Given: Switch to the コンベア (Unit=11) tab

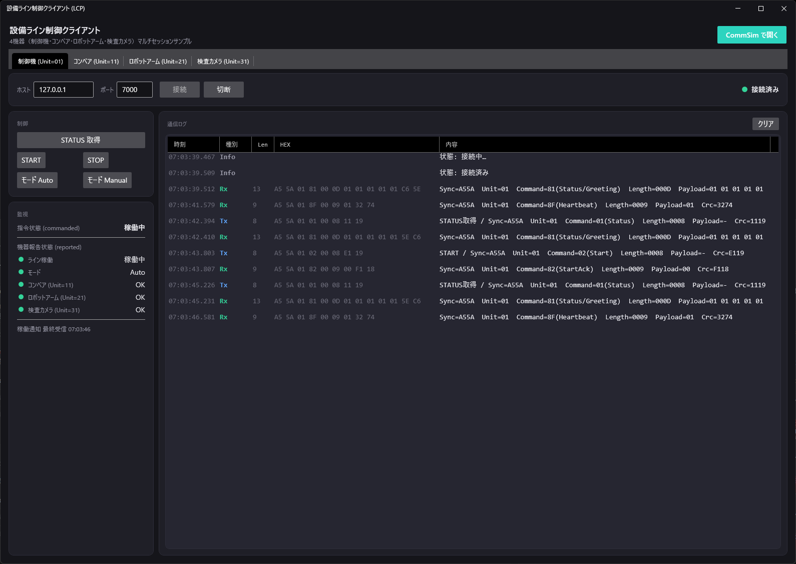Looking at the screenshot, I should 96,61.
